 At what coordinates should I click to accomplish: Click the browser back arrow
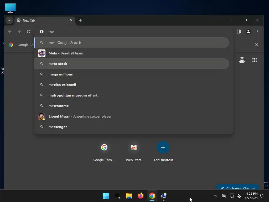(10, 32)
